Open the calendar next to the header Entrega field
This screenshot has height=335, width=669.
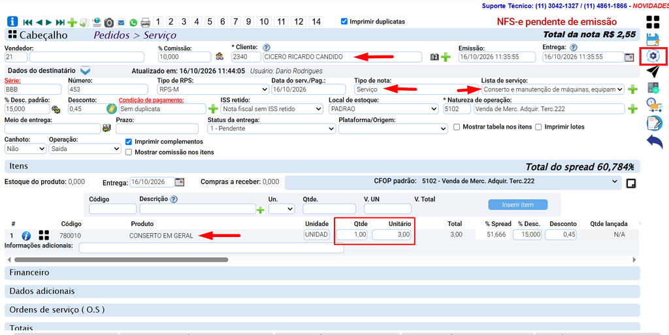(x=629, y=57)
